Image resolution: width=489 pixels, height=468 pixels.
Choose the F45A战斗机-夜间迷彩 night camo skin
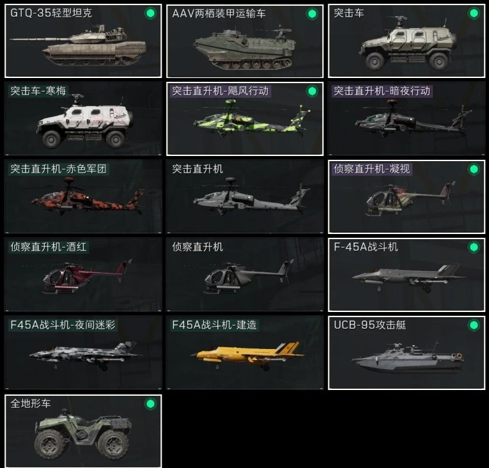[83, 353]
